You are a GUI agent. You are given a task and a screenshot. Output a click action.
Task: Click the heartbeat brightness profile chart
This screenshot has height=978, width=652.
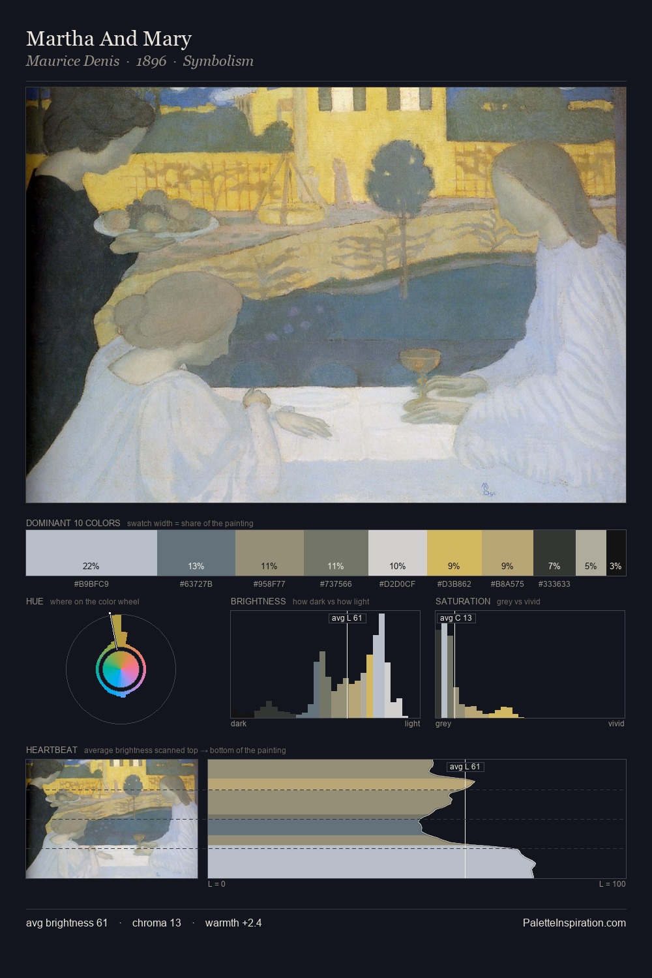[x=417, y=819]
